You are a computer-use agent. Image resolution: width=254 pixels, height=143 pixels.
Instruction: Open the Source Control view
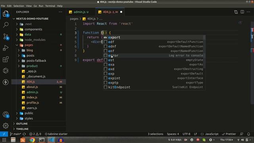coord(6,37)
